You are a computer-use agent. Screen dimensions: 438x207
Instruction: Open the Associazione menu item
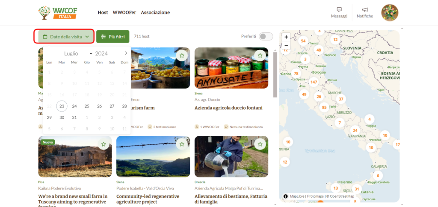click(x=155, y=13)
